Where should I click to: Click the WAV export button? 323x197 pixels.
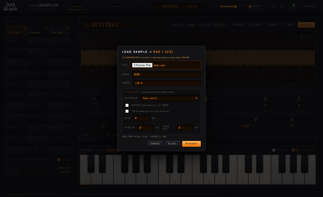tap(289, 25)
